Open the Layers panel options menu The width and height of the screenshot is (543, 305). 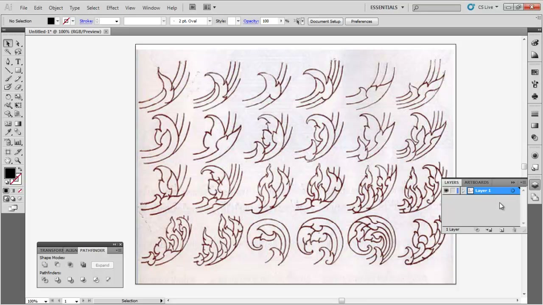pos(523,183)
